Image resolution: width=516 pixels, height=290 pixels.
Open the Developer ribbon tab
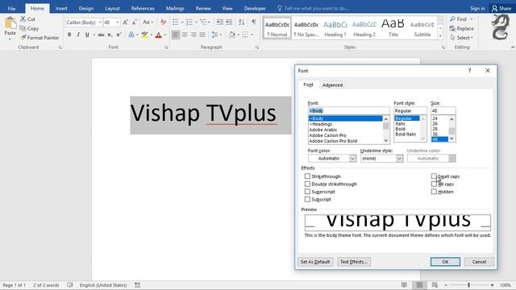coord(255,9)
